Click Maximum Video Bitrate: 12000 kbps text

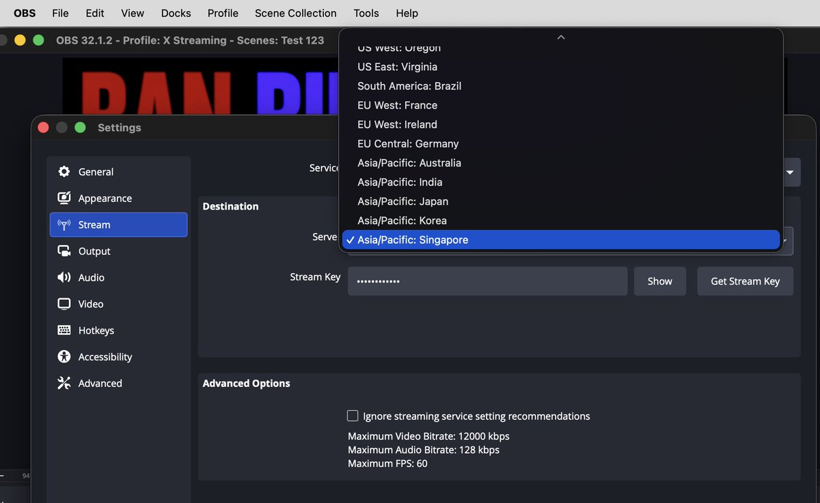(x=428, y=436)
